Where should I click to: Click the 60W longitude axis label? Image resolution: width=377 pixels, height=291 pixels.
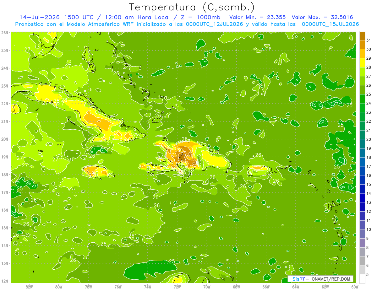[355, 287]
